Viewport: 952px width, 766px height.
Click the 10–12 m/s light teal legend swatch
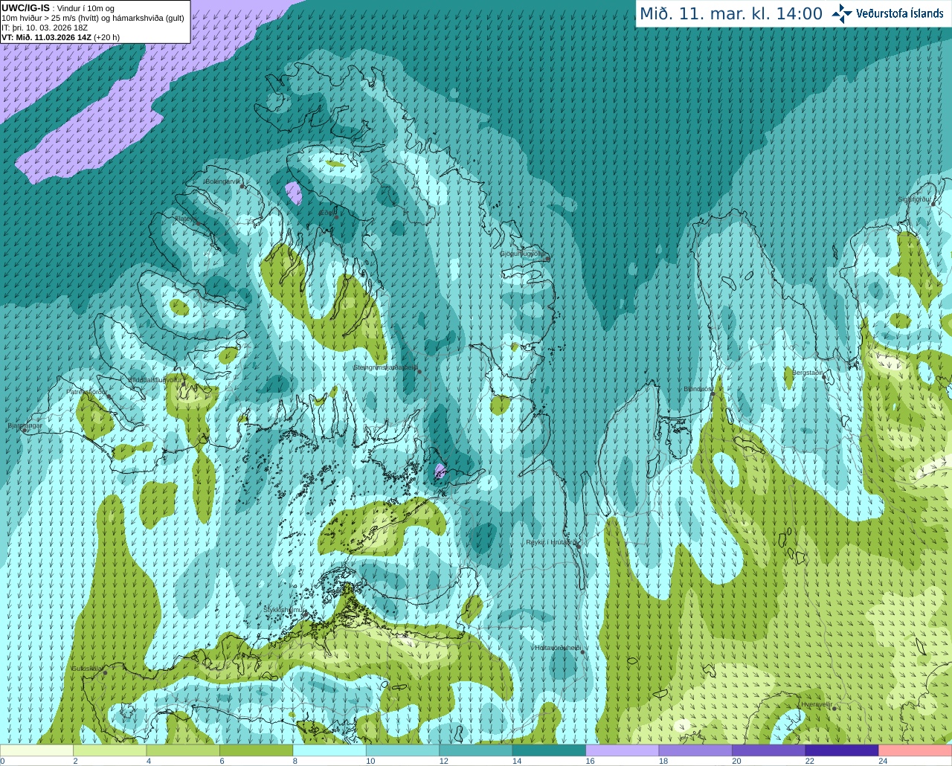[403, 750]
